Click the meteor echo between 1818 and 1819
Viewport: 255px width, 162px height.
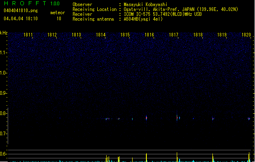(213, 119)
